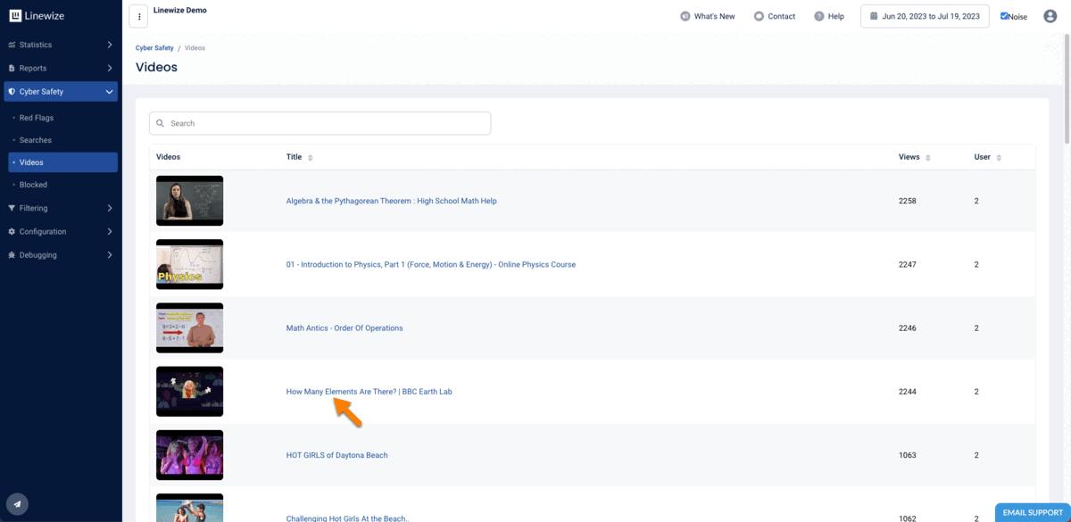
Task: Open the Debugging sidebar section
Action: [x=61, y=254]
